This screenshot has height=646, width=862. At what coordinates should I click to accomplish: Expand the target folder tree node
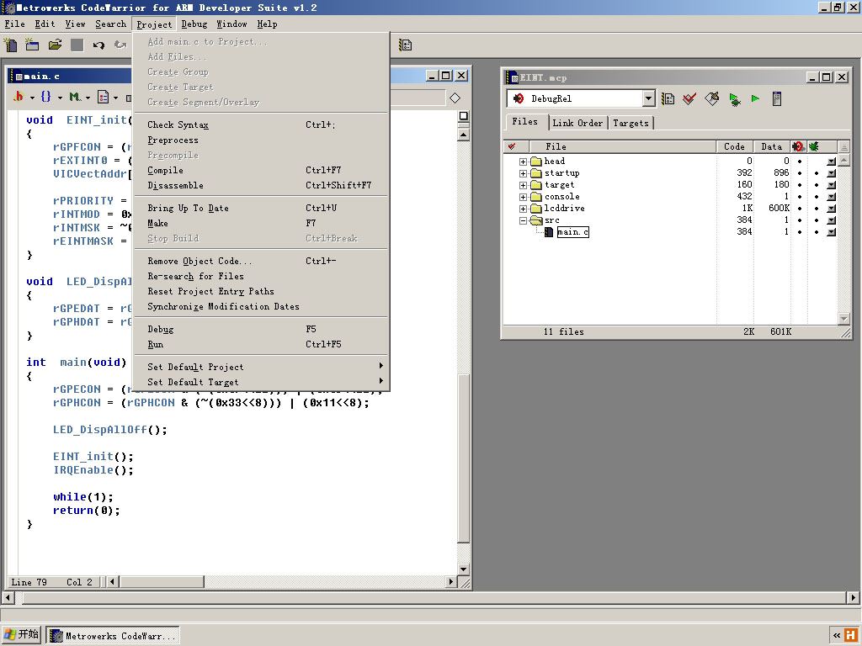[x=523, y=185]
